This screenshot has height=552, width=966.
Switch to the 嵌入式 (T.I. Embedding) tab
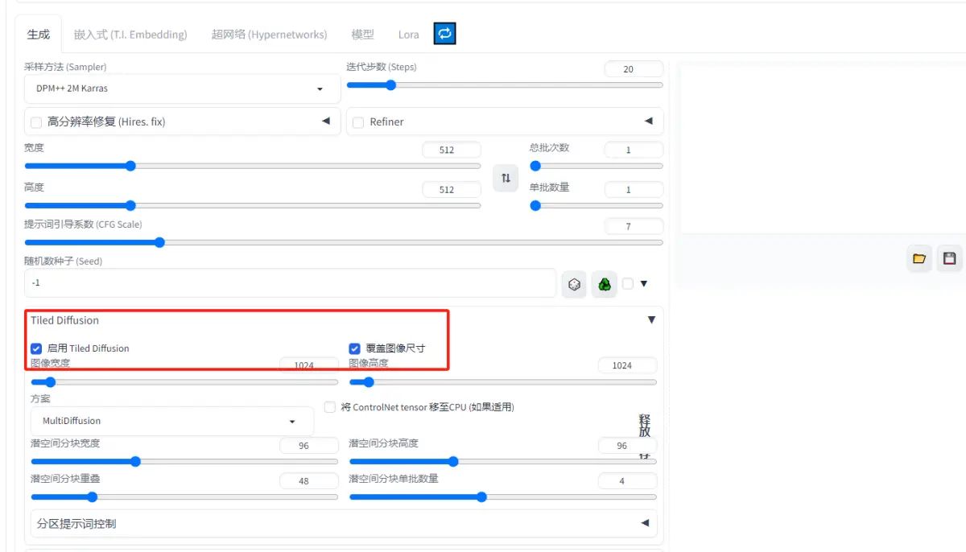pyautogui.click(x=130, y=35)
